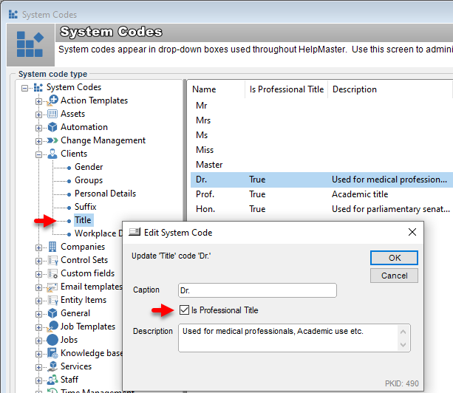Click the Description scroll up arrow
Image resolution: width=453 pixels, height=393 pixels.
[x=403, y=332]
